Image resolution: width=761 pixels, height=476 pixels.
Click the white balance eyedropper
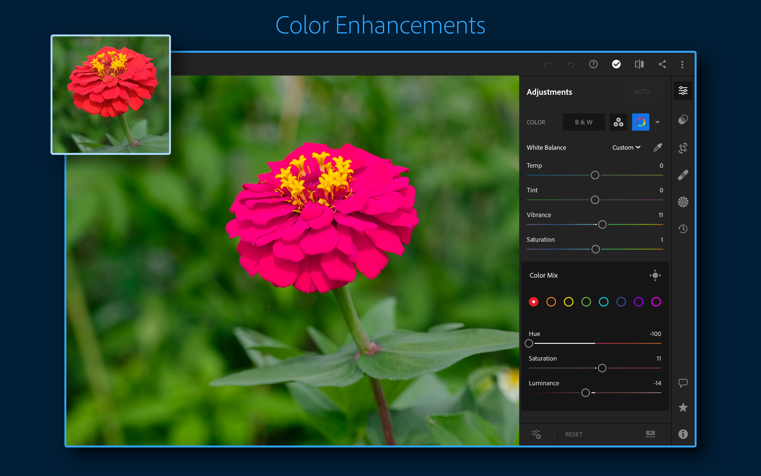coord(658,147)
